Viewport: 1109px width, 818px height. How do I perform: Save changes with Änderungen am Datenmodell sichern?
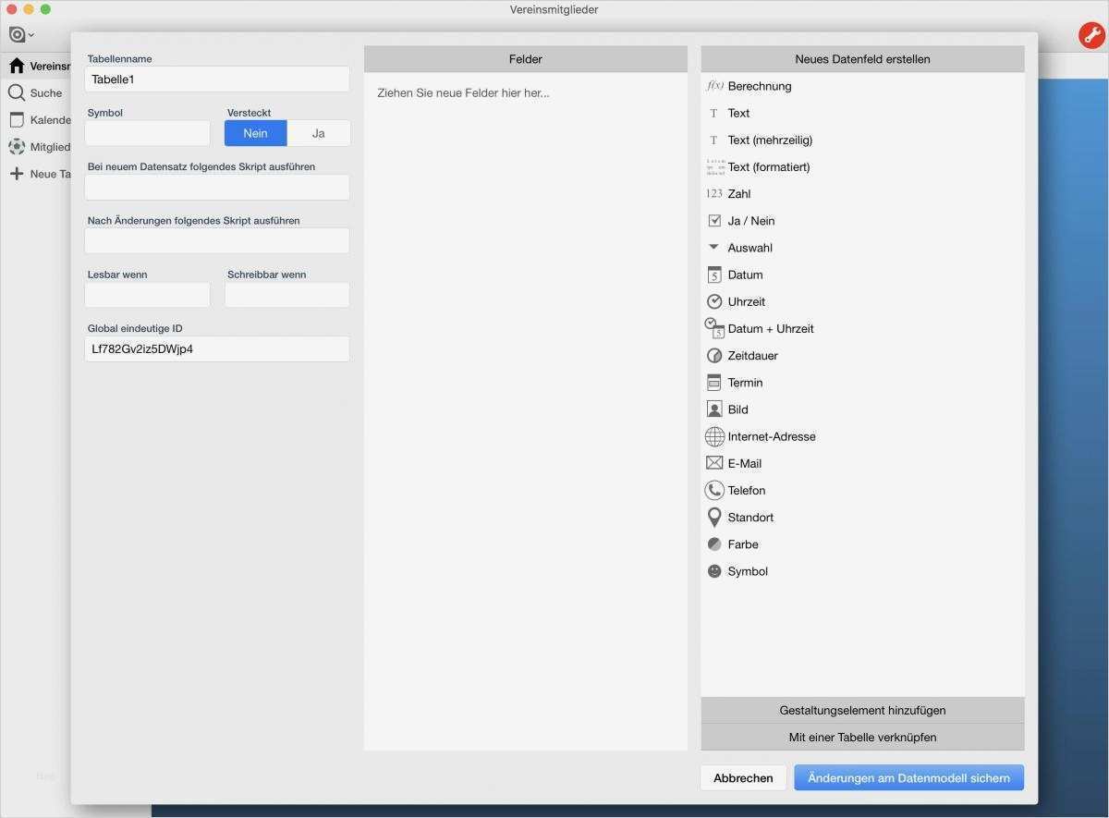(x=908, y=777)
